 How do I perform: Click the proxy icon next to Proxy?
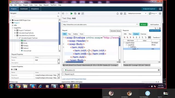(150, 13)
